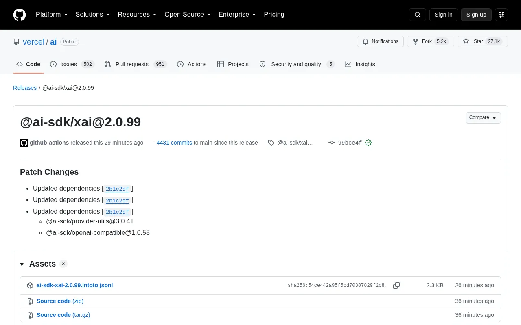Open commit 99bce4f link

tap(350, 143)
